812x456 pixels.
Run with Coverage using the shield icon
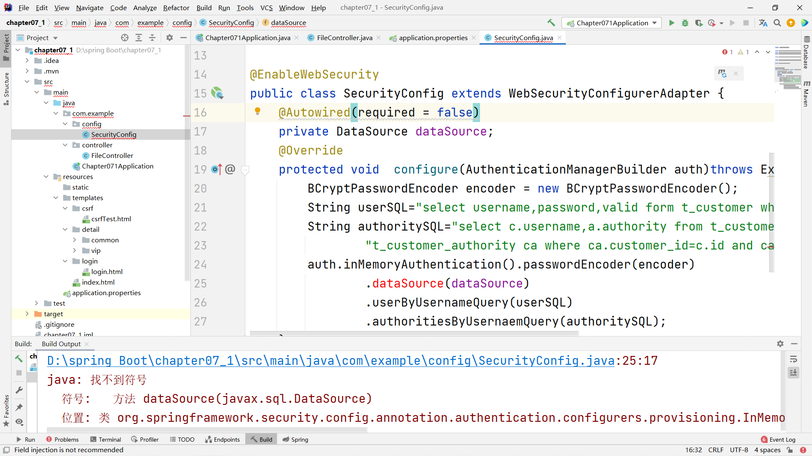point(699,23)
